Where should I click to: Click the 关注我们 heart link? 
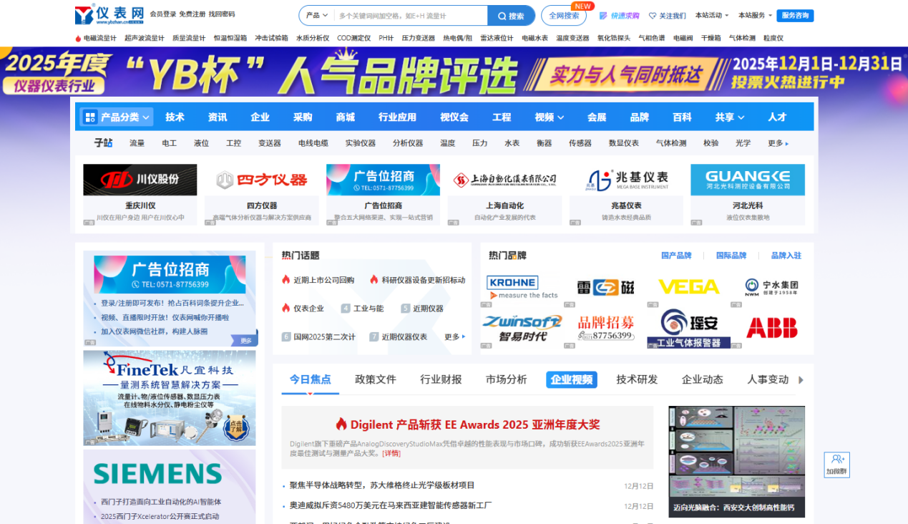coord(667,16)
